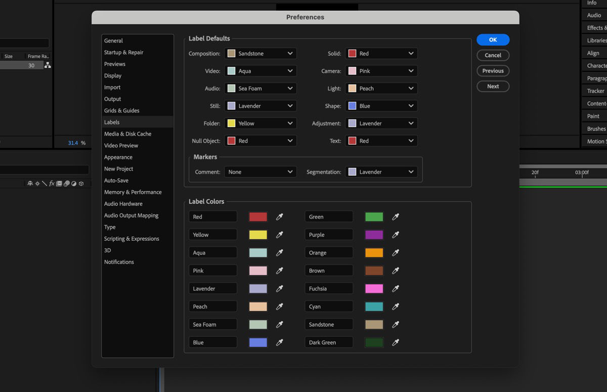The image size is (607, 392).
Task: Toggle the Frame Blending column icon
Action: (59, 184)
